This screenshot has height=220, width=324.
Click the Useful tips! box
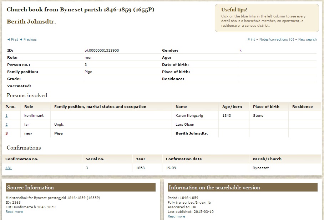tap(267, 18)
